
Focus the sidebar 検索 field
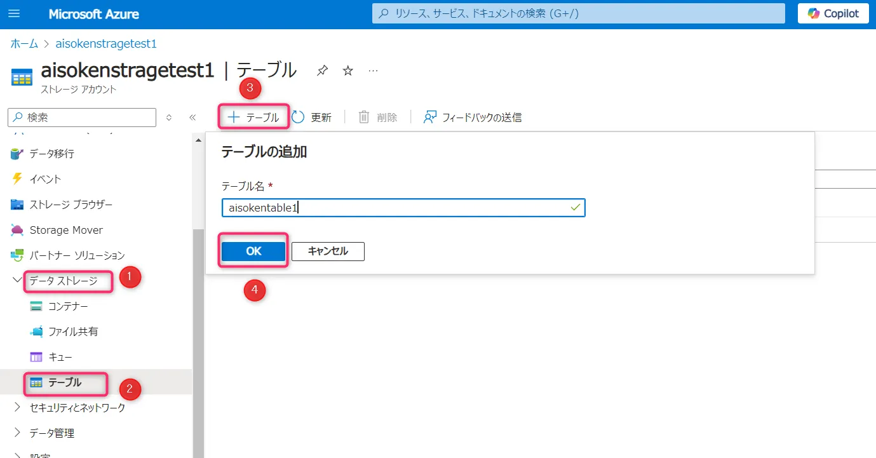click(x=82, y=118)
